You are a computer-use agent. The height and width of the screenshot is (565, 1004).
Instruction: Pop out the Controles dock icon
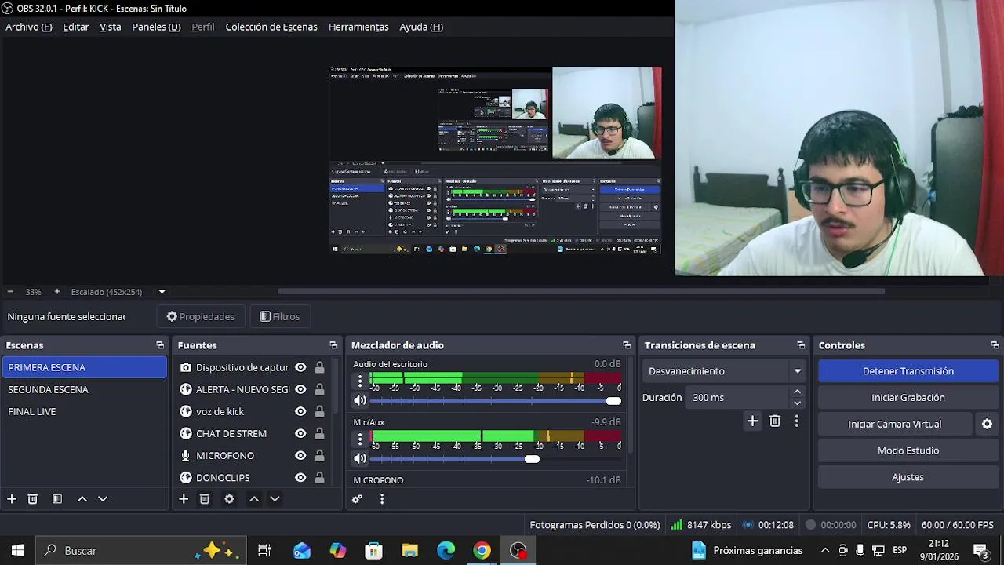995,345
